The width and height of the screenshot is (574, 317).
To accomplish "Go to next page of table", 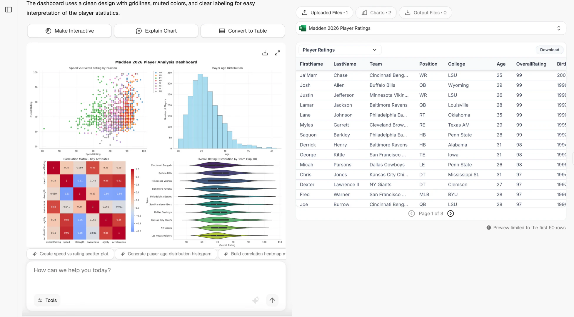I will [x=450, y=213].
